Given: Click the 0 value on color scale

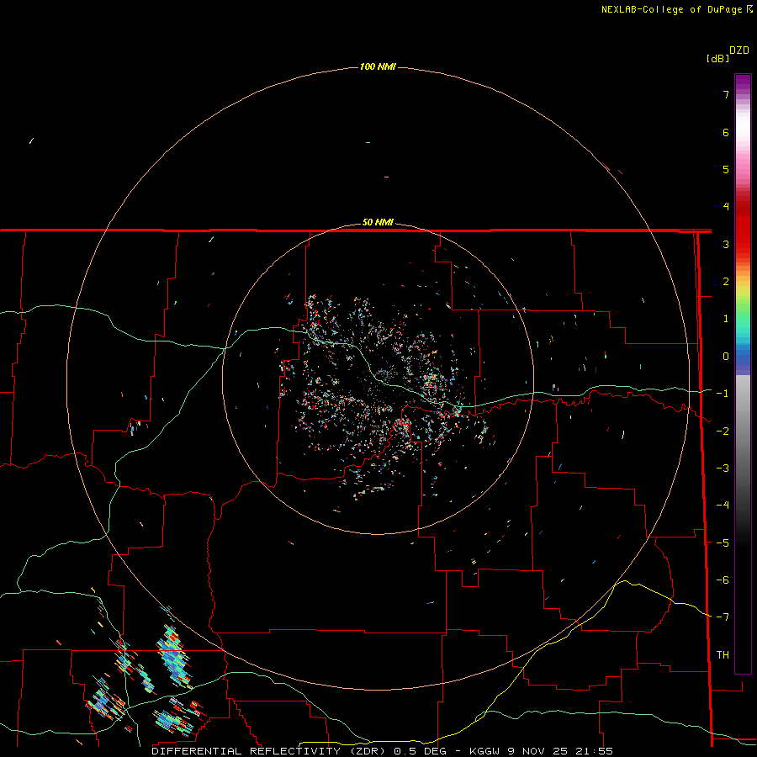Looking at the screenshot, I should click(726, 357).
